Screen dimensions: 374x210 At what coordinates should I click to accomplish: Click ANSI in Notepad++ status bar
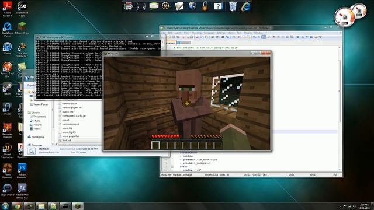[313, 175]
